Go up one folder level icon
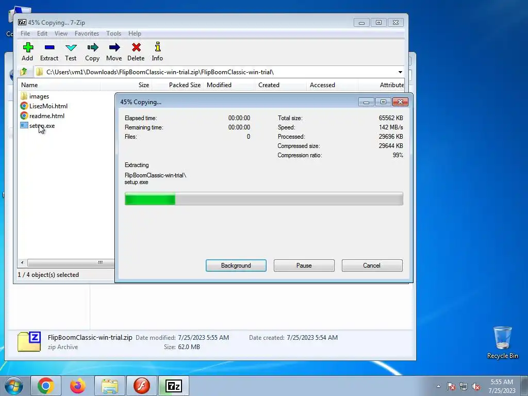Viewport: 528px width, 396px height. (24, 72)
